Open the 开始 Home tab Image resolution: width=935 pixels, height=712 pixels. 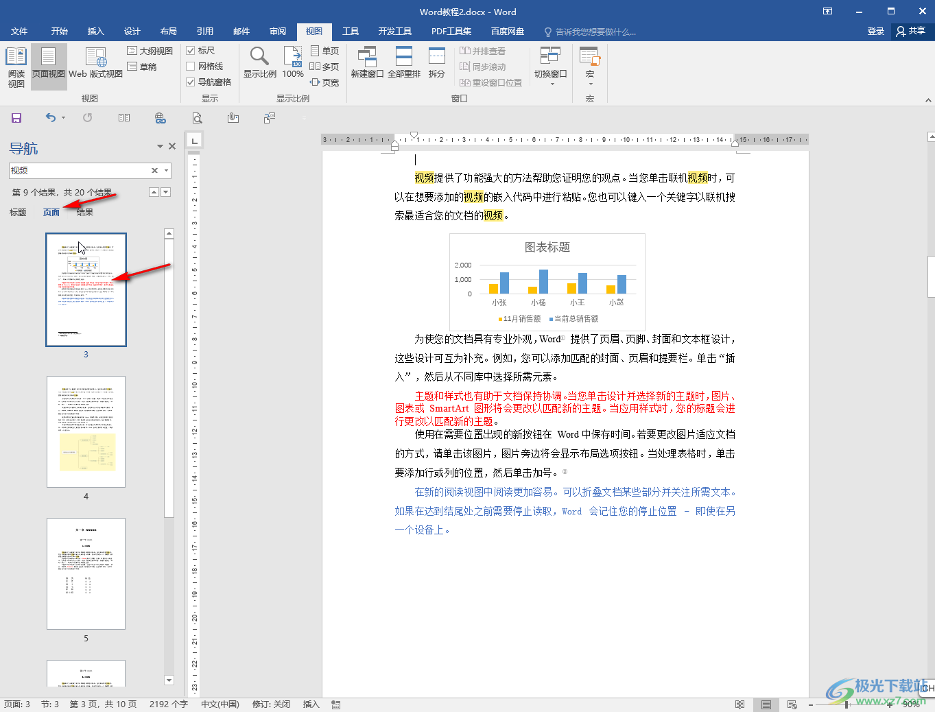[x=60, y=32]
